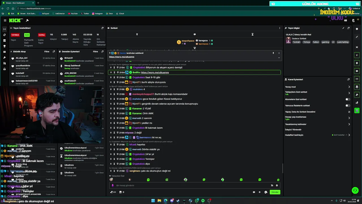
Task: Toggle Yalnızca ifadelerle sohbet switch
Action: pyautogui.click(x=348, y=106)
